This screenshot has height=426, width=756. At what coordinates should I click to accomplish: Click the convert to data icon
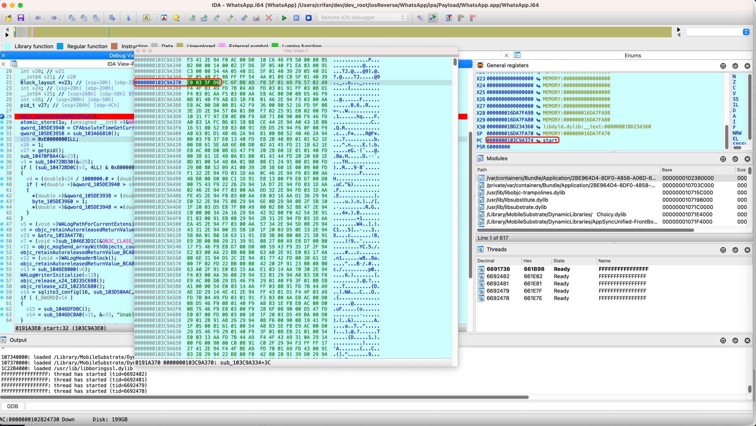point(204,18)
